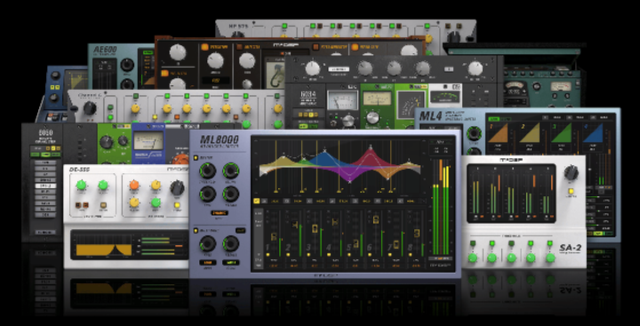
Task: Toggle the yellow band 1 enable square in ML8000
Action: pyautogui.click(x=268, y=255)
